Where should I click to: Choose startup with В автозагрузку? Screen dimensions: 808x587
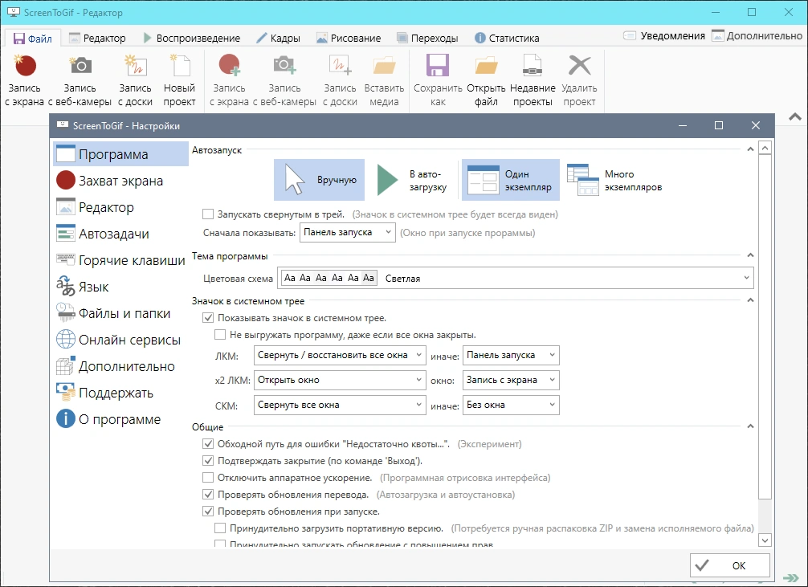[x=412, y=180]
